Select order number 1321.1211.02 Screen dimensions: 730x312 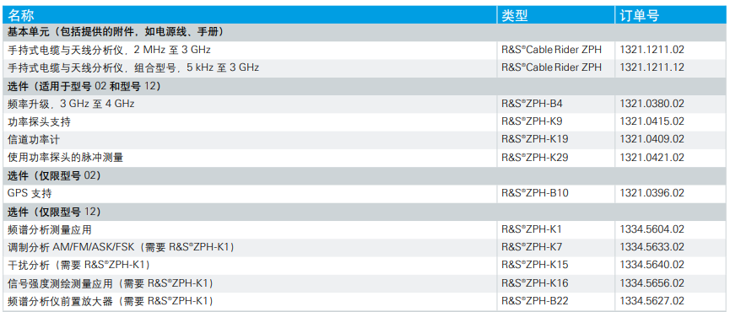[x=652, y=49]
